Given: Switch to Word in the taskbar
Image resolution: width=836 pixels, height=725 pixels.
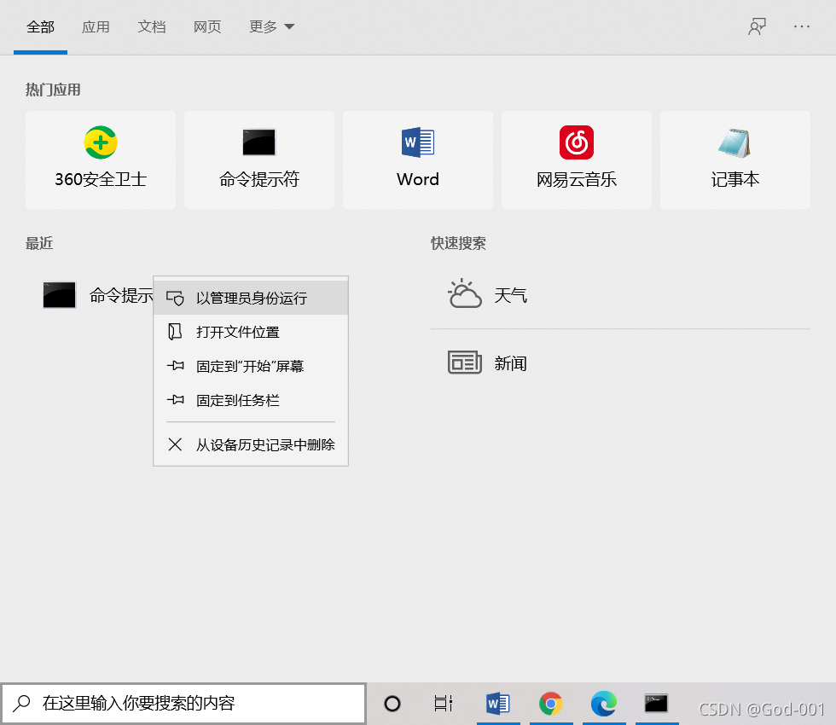Looking at the screenshot, I should (x=498, y=704).
